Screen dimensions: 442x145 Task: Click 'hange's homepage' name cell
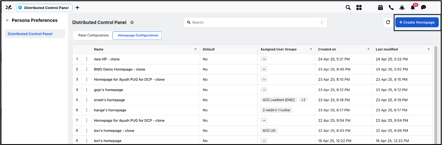[110, 110]
